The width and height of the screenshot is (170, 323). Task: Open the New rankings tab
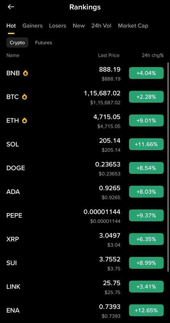point(79,26)
